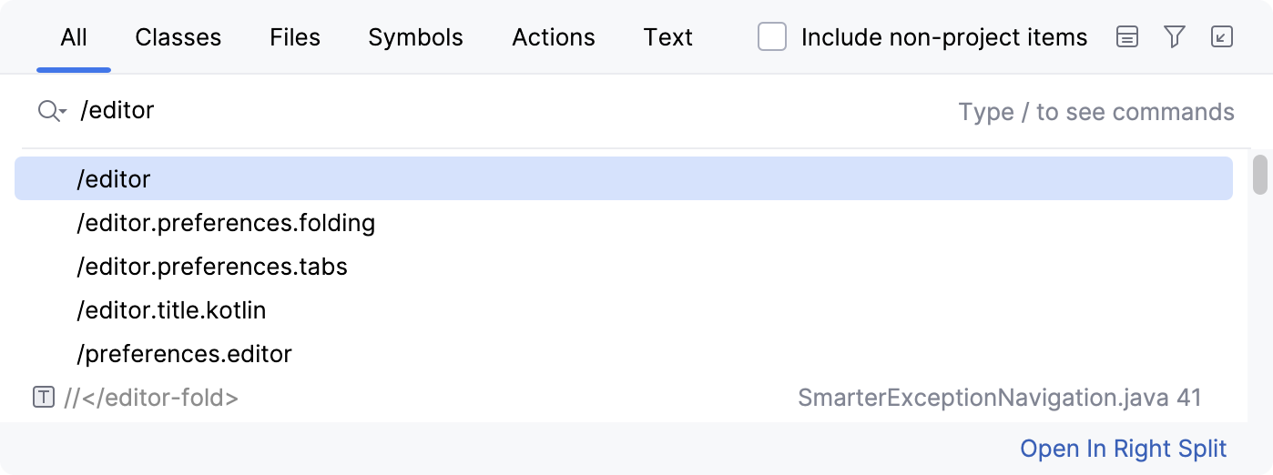The image size is (1273, 475).
Task: Select the Symbols tab
Action: (x=415, y=37)
